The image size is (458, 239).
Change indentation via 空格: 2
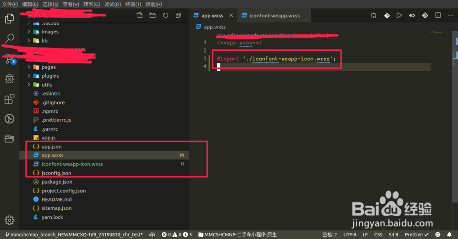329,234
